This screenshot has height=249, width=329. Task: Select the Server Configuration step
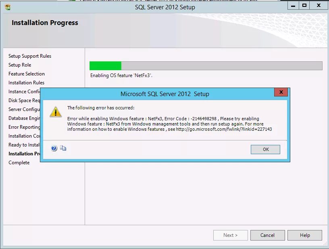pyautogui.click(x=24, y=109)
